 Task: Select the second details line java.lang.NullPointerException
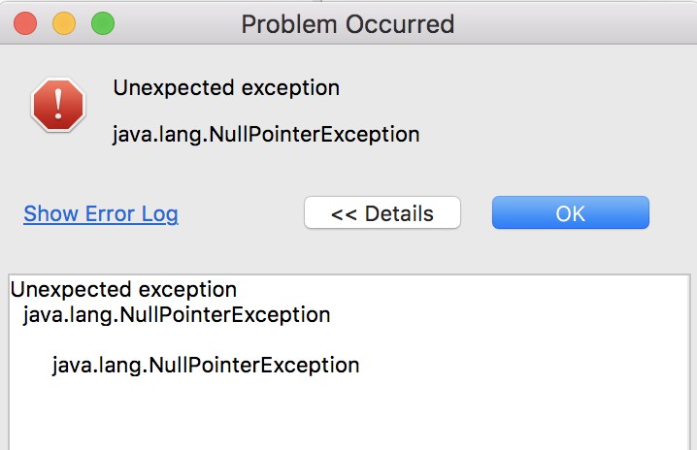pyautogui.click(x=177, y=315)
